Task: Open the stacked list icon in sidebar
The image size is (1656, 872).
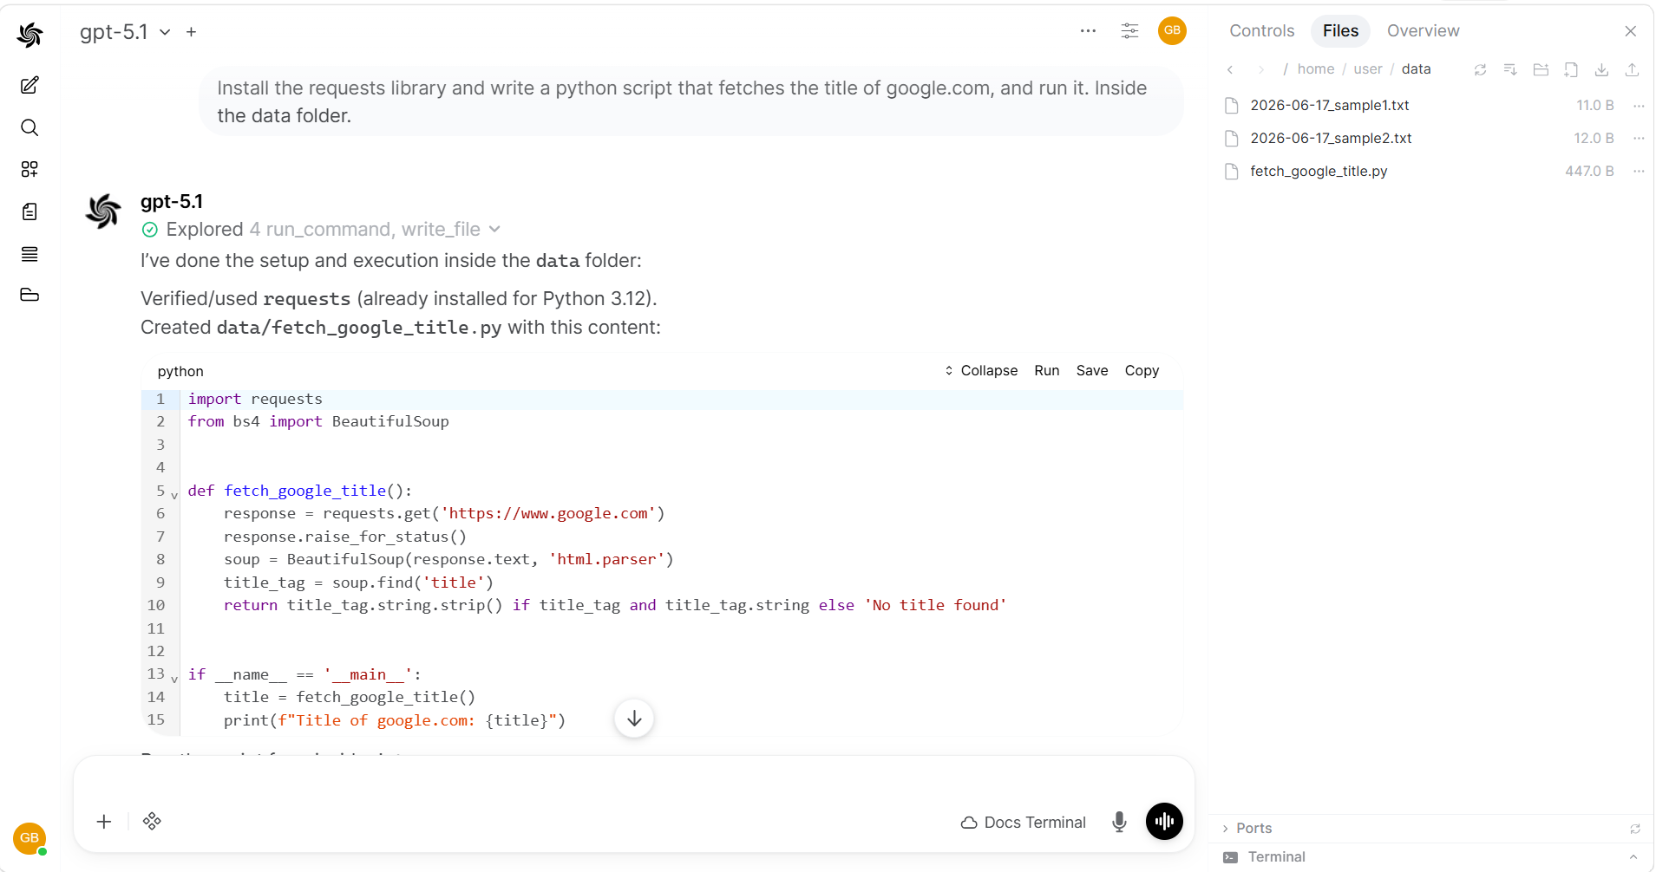Action: pos(29,254)
